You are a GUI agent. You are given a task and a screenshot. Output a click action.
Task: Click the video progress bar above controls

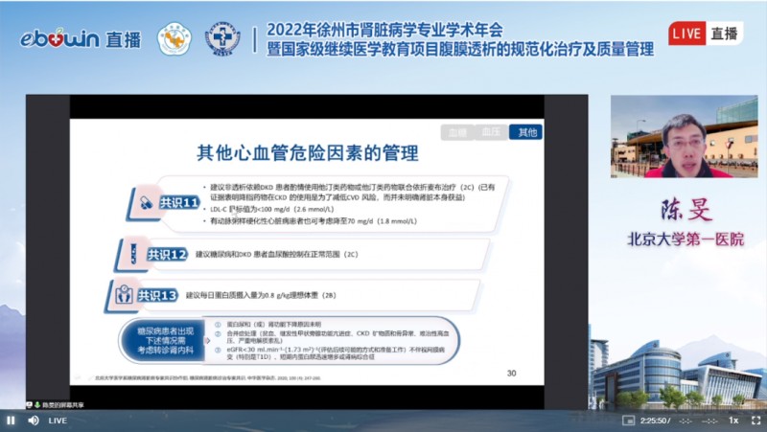coord(383,410)
